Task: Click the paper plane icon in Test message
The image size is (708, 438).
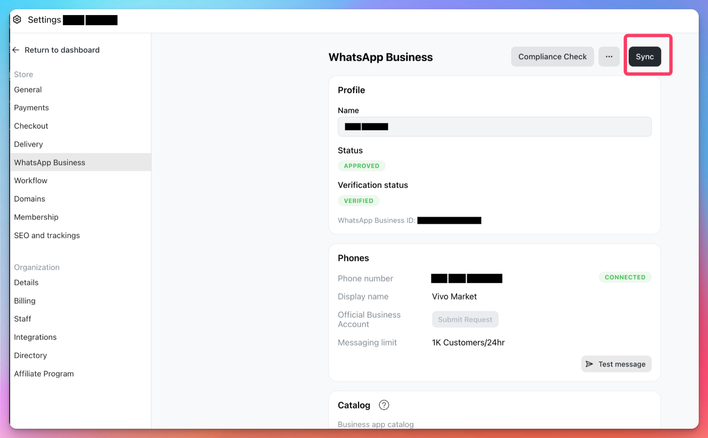Action: [589, 364]
